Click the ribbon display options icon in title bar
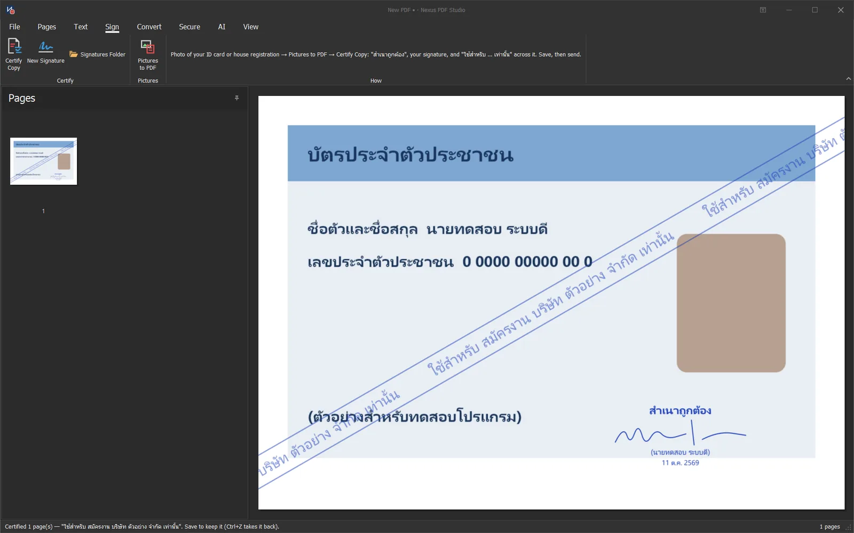This screenshot has width=854, height=533. click(x=763, y=10)
